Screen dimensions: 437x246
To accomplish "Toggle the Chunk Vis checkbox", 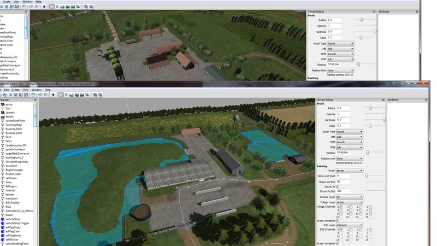I will point(338,186).
